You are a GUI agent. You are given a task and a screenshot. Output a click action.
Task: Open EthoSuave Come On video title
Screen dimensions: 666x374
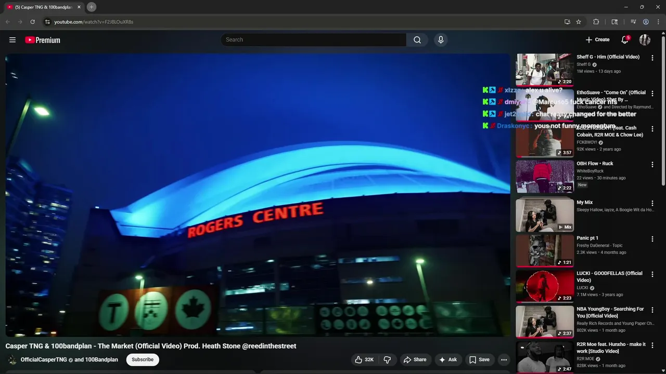click(611, 96)
